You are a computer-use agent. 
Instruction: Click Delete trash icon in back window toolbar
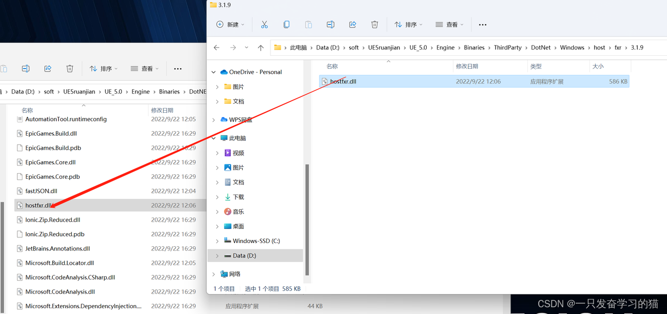pos(69,68)
